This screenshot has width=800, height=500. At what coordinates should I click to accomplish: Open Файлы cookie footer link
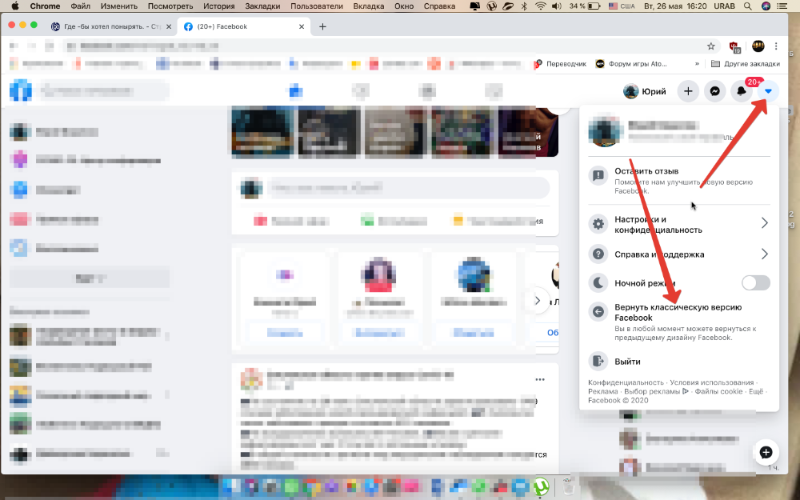point(718,391)
